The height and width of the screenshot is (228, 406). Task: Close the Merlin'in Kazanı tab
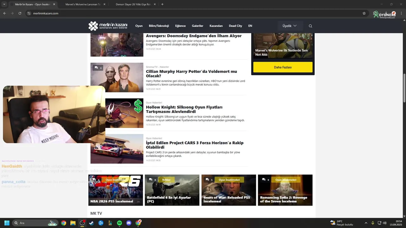54,4
